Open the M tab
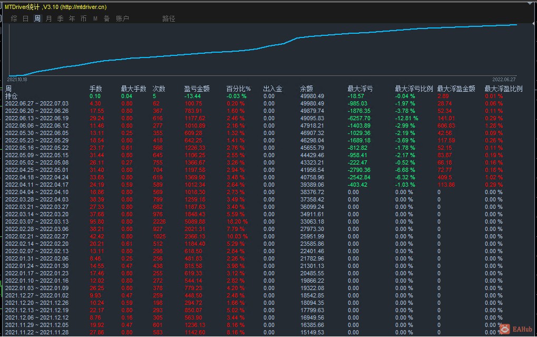 pyautogui.click(x=95, y=18)
